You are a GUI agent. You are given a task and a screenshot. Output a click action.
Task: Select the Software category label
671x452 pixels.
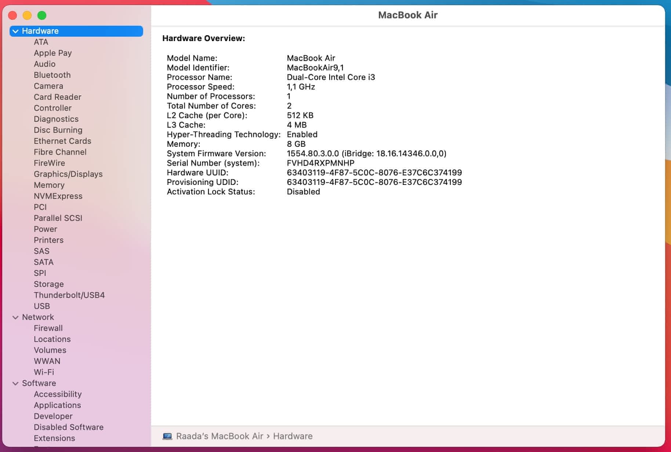click(39, 383)
